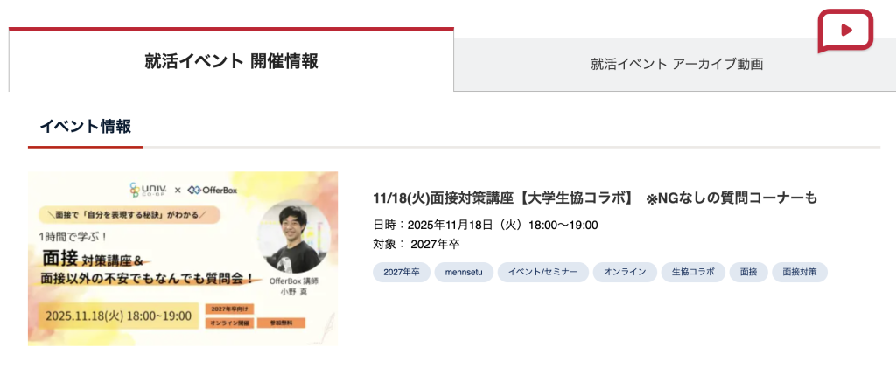Open the interview seminar banner thumbnail
The height and width of the screenshot is (368, 896).
183,259
